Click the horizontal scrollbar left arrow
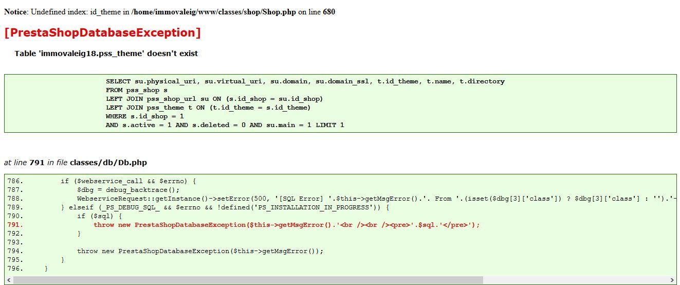 pos(9,280)
